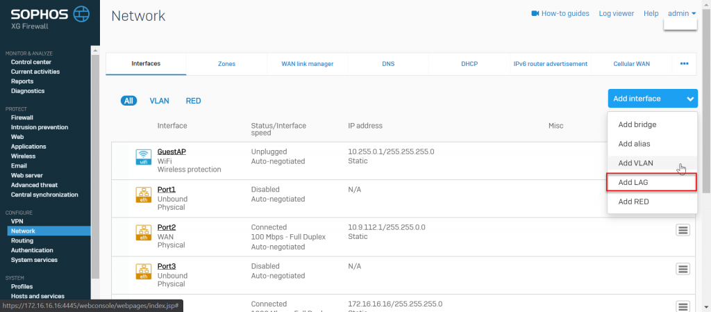This screenshot has width=711, height=312.
Task: Select Network in the sidebar
Action: (x=49, y=231)
